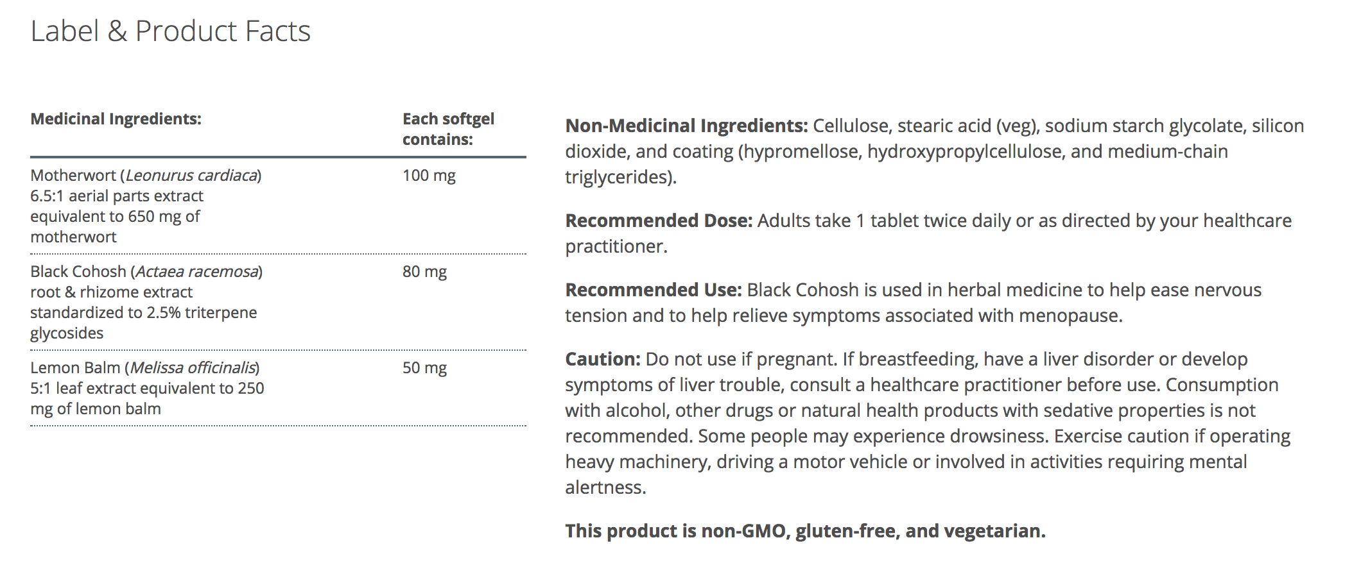Click the Actaea racemosa italic name
Image resolution: width=1370 pixels, height=563 pixels.
click(x=196, y=272)
